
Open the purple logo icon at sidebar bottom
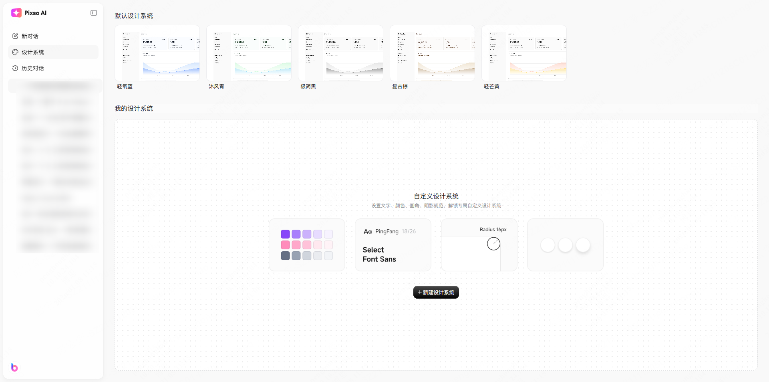point(14,367)
